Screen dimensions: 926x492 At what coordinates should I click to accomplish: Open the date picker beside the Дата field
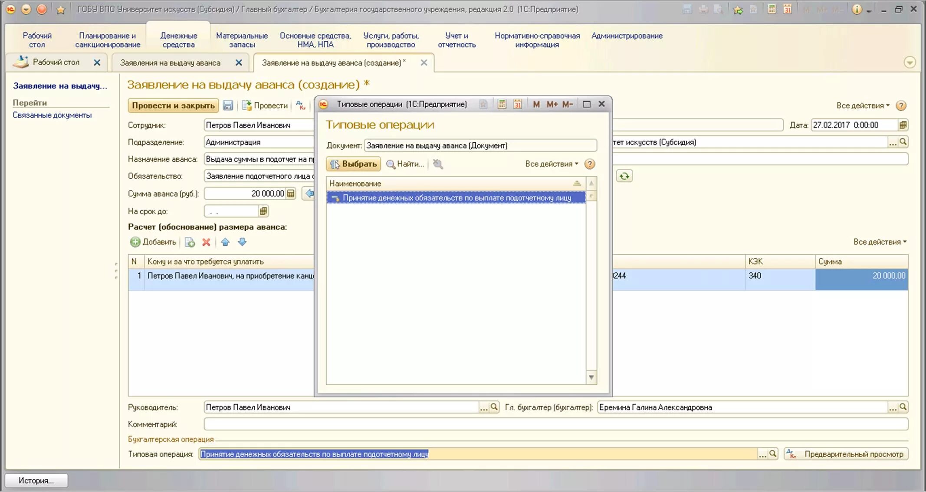903,125
